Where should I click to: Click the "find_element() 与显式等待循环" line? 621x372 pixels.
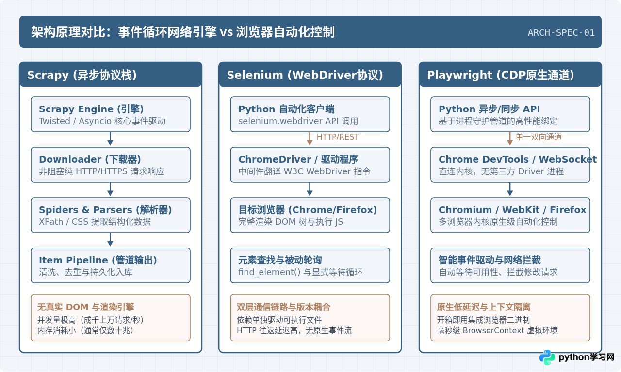[300, 272]
